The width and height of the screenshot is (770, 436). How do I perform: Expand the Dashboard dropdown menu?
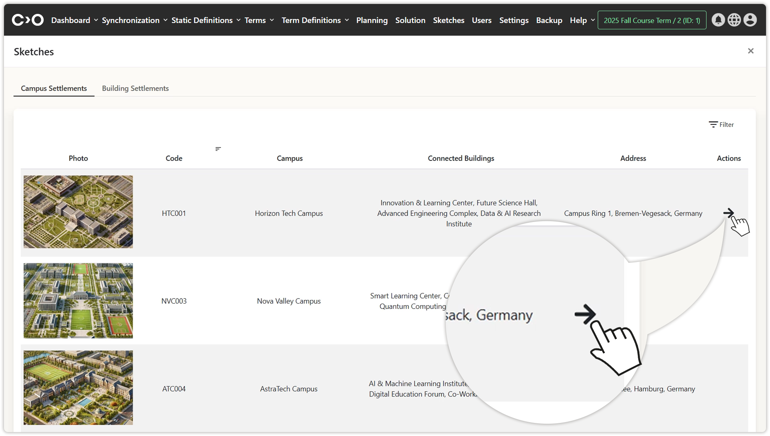[74, 20]
